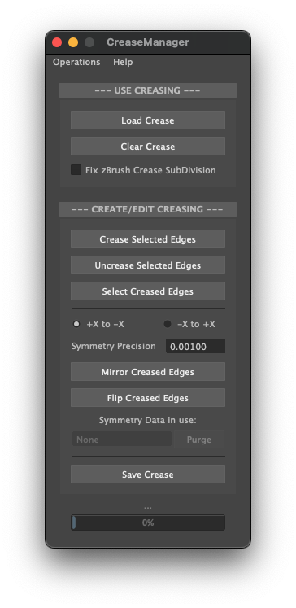Image resolution: width=296 pixels, height=608 pixels.
Task: Select the -X to +X radio option
Action: [168, 324]
